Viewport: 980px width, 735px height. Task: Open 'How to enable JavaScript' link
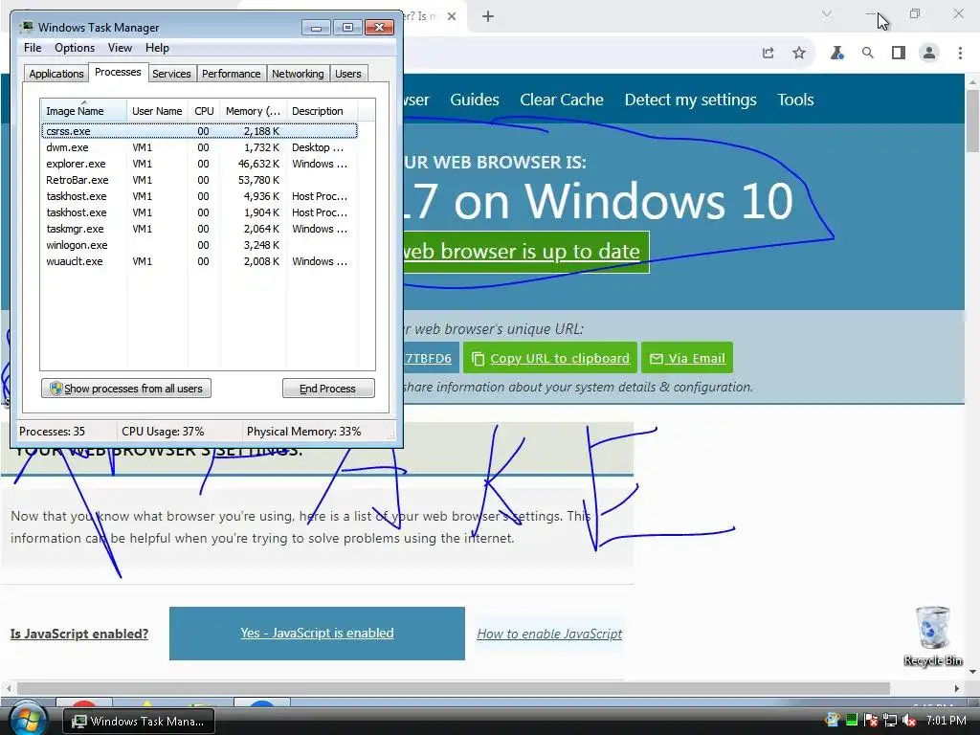point(549,634)
